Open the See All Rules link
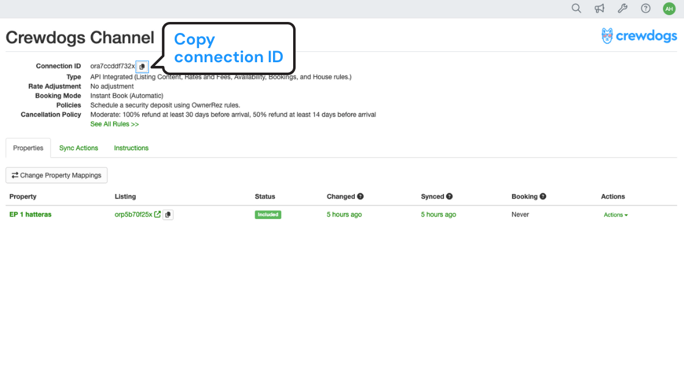 point(114,124)
